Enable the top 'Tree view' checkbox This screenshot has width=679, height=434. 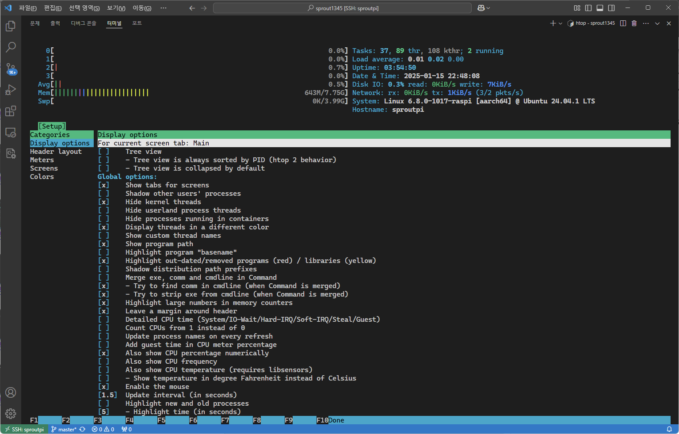click(103, 152)
